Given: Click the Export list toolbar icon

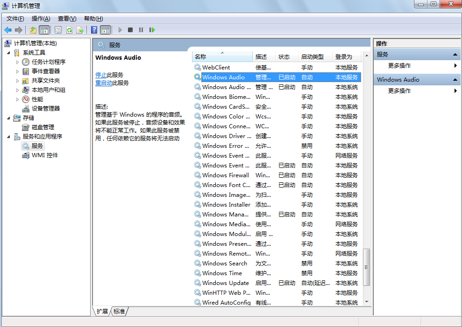Looking at the screenshot, I should coord(80,30).
